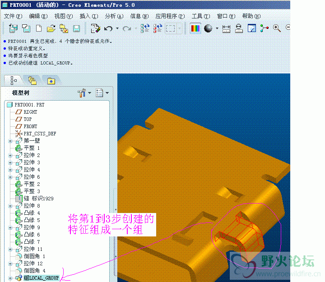Open the 帮助(H) menu
Screen dimensions: 325x282
tap(251, 16)
